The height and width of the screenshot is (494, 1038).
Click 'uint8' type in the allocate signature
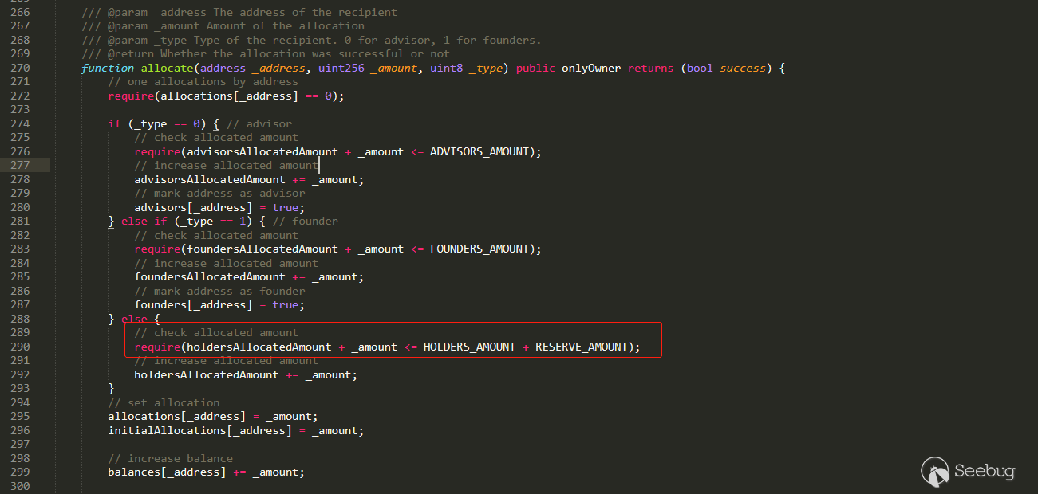pos(446,69)
